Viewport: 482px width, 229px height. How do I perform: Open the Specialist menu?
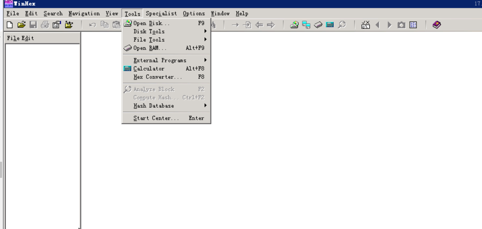(161, 14)
